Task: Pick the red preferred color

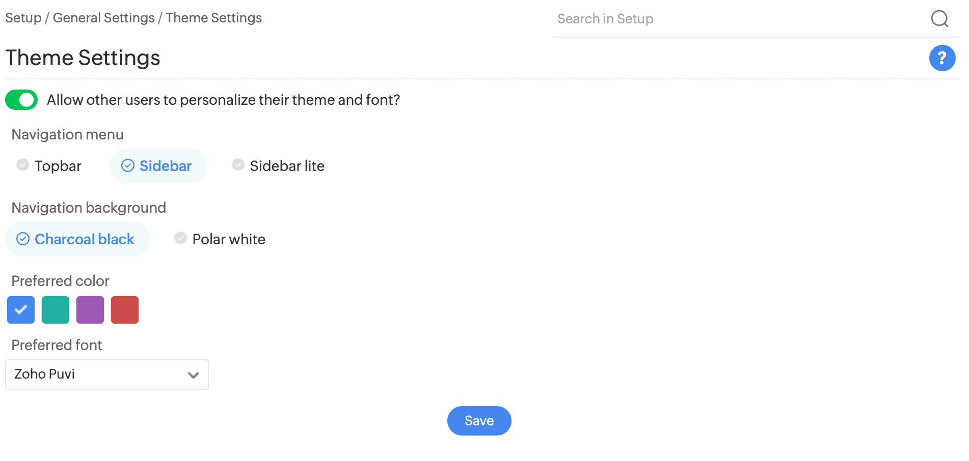Action: pyautogui.click(x=125, y=310)
